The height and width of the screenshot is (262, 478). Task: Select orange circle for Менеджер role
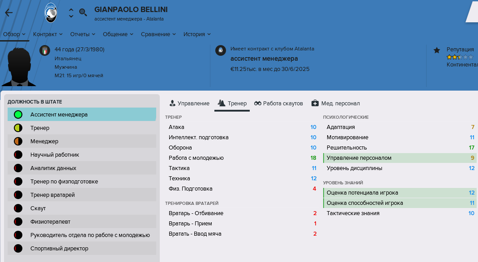(x=18, y=141)
